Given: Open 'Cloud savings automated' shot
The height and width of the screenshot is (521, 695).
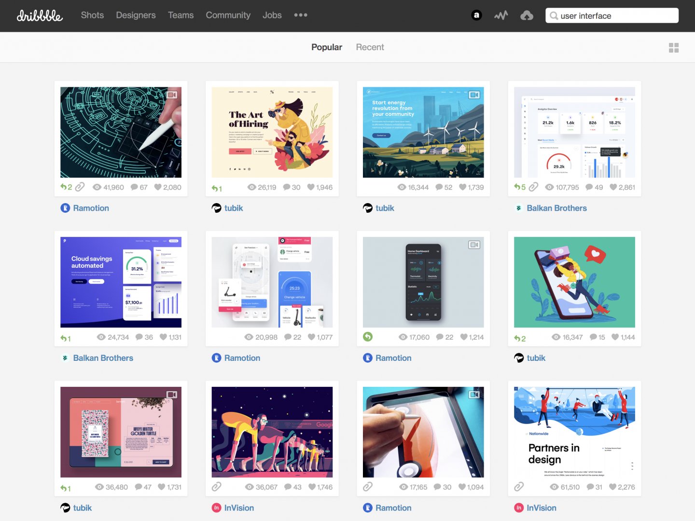Looking at the screenshot, I should 121,282.
